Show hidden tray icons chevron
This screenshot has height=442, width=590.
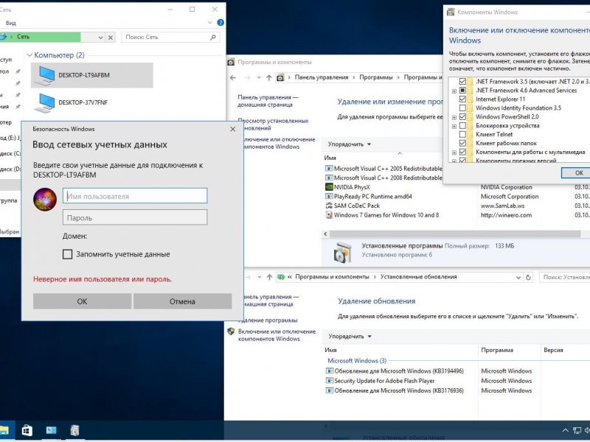tap(565, 430)
